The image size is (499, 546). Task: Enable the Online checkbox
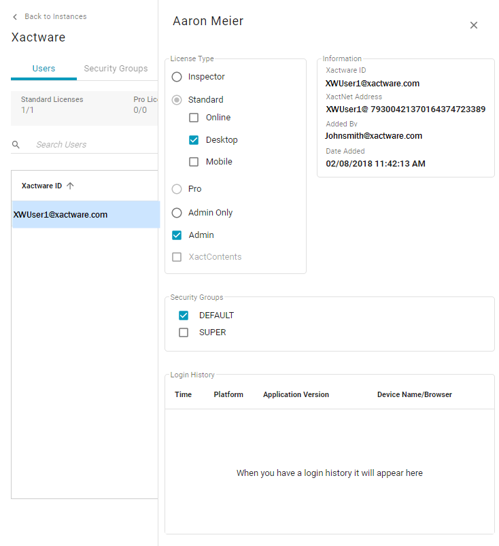[194, 118]
